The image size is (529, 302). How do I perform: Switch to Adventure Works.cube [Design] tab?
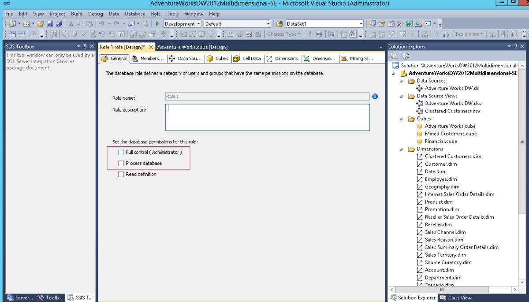(x=192, y=47)
